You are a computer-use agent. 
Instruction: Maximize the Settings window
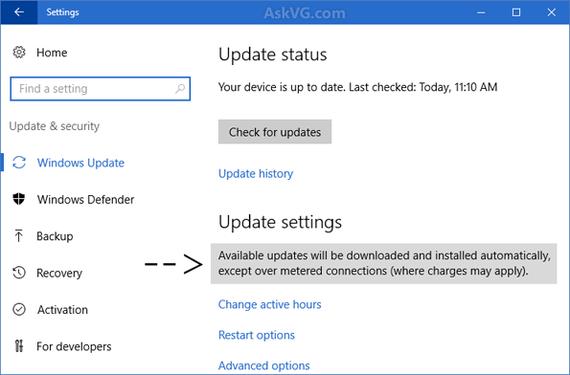(516, 12)
